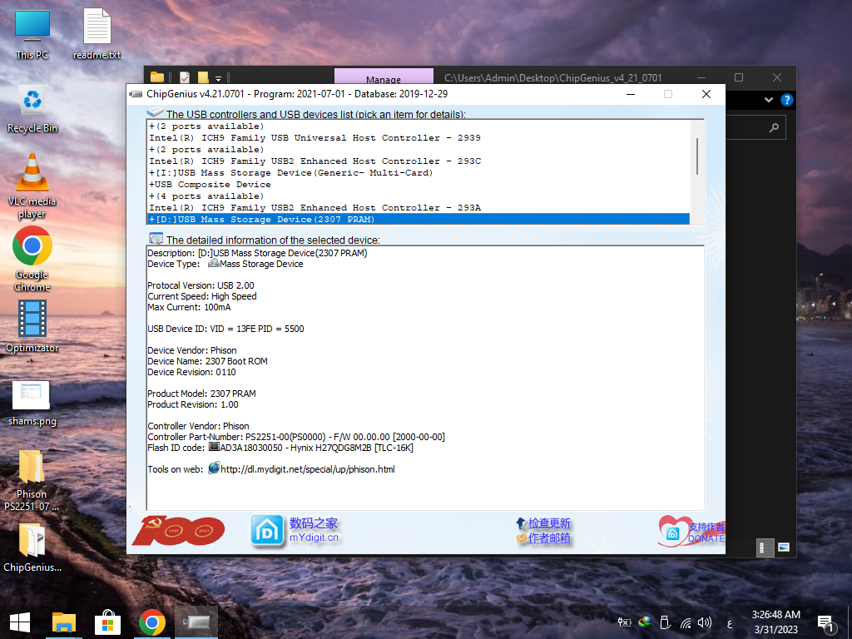The width and height of the screenshot is (852, 639).
Task: Switch Explorer to details view
Action: pyautogui.click(x=764, y=547)
